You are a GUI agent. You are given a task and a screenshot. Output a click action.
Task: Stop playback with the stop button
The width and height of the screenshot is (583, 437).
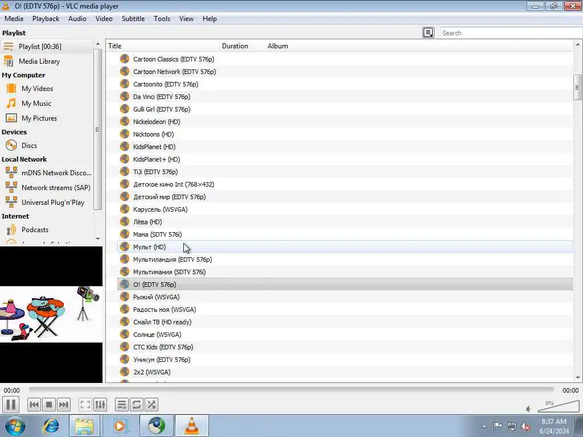[49, 405]
